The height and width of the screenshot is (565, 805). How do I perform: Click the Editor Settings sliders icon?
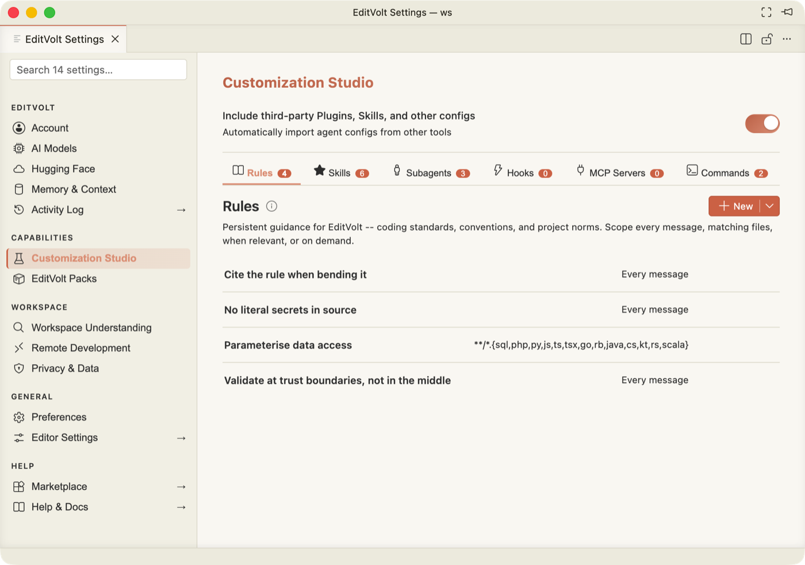click(x=19, y=438)
